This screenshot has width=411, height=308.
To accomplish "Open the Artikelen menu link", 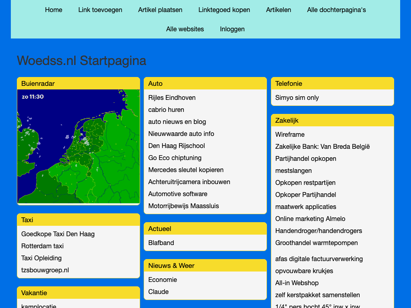I will pos(279,10).
